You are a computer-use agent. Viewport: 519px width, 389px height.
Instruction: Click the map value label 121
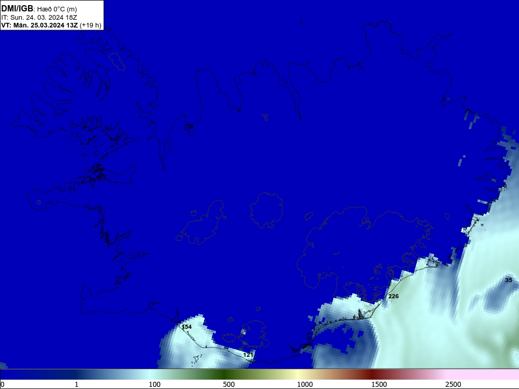pos(248,355)
